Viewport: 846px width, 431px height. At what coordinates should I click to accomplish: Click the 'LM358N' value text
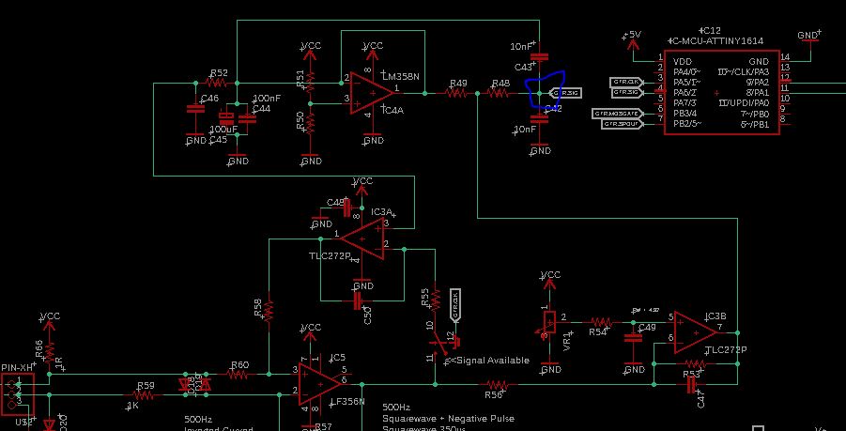click(x=400, y=77)
